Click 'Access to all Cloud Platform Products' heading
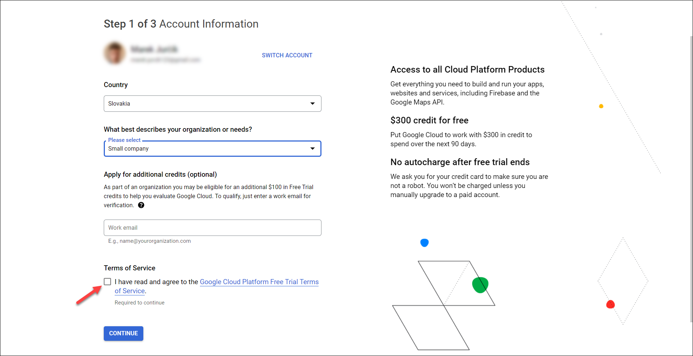693x356 pixels. point(467,70)
